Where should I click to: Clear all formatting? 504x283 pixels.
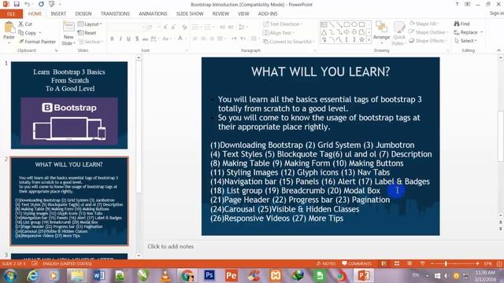(184, 28)
